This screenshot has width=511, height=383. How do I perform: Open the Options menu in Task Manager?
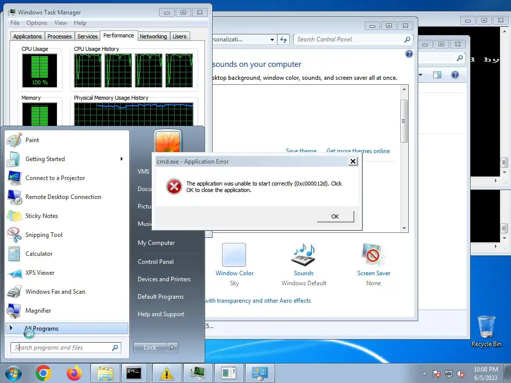tap(37, 23)
